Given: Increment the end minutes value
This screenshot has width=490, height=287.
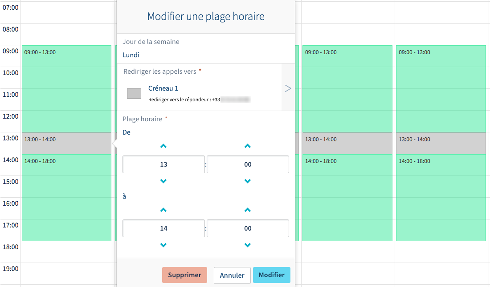Looking at the screenshot, I should point(247,210).
